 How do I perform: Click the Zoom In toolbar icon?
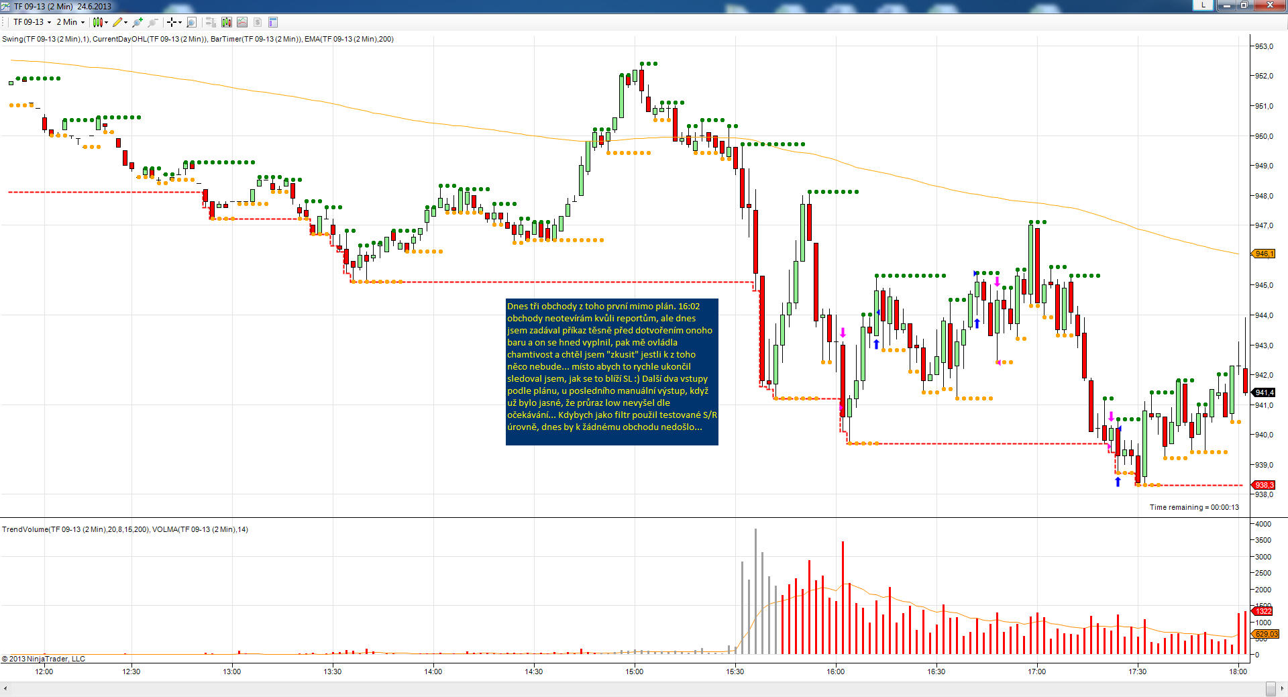(x=138, y=22)
